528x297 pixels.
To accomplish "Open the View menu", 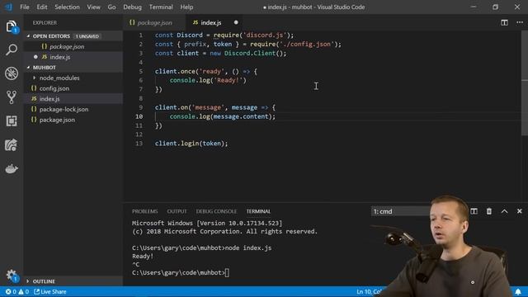I will coord(93,7).
